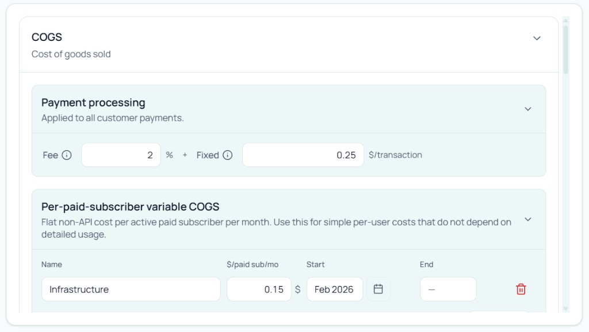
Task: Click the calendar icon beside Feb 2026
Action: [378, 289]
